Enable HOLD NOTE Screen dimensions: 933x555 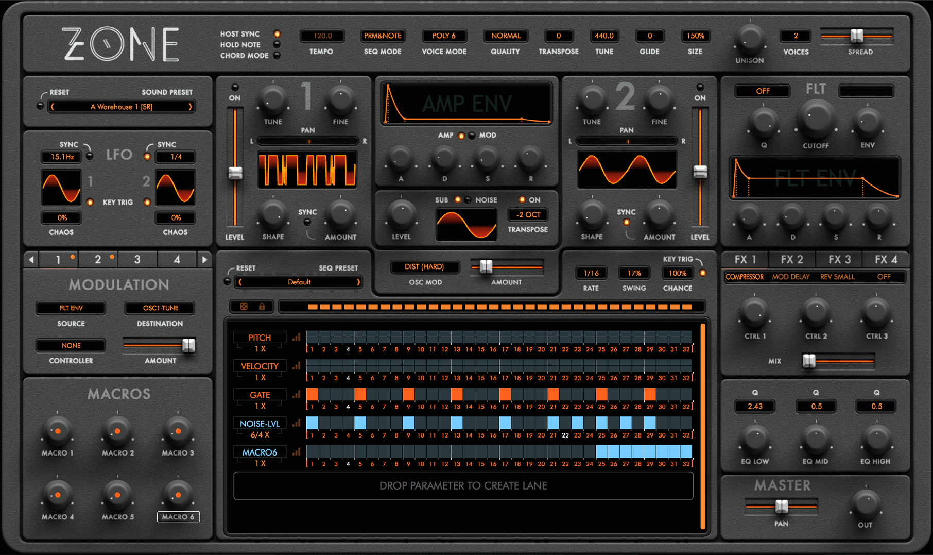pyautogui.click(x=277, y=45)
